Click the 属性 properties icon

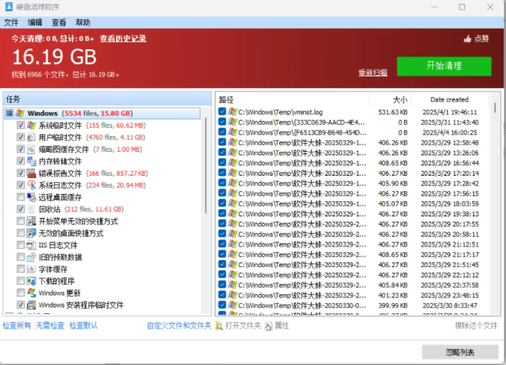[268, 326]
